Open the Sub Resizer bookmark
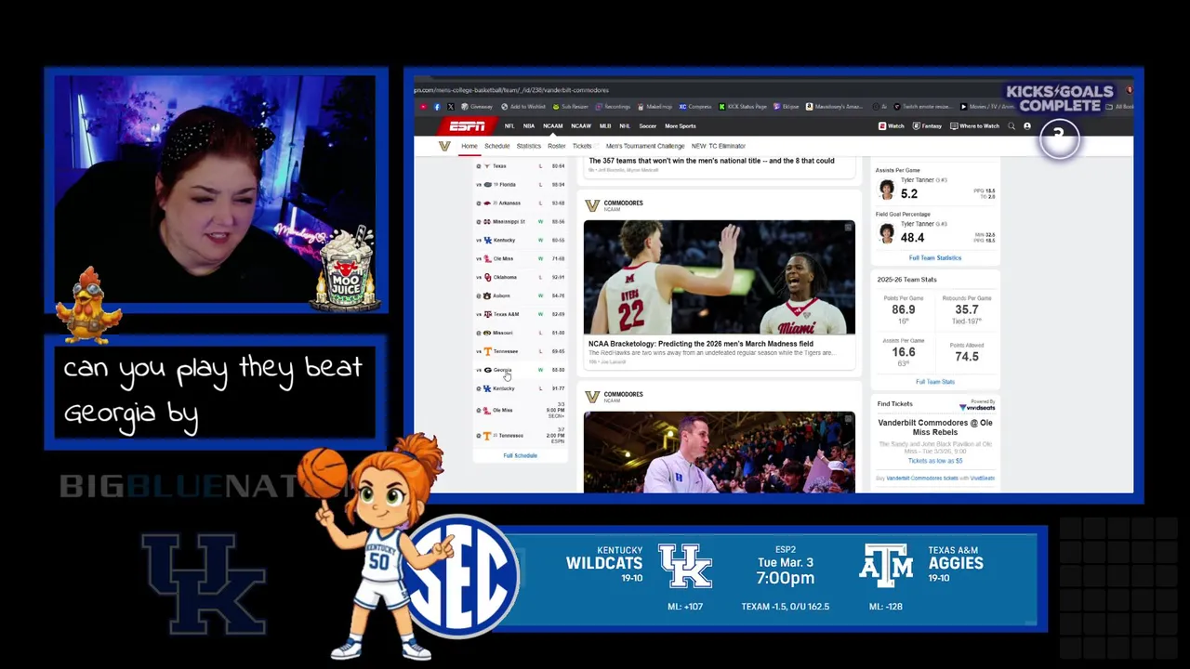 (573, 107)
